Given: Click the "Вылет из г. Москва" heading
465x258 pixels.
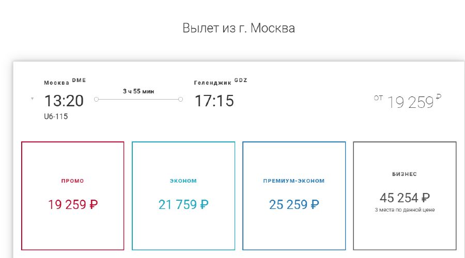Looking at the screenshot, I should (x=239, y=28).
